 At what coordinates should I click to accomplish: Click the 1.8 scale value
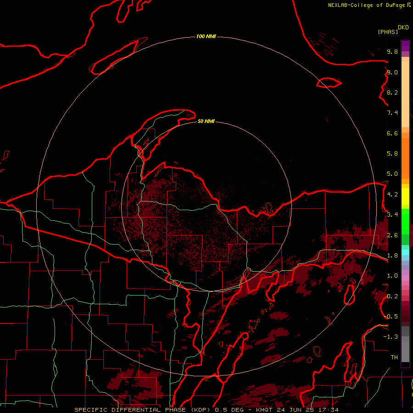click(x=392, y=256)
